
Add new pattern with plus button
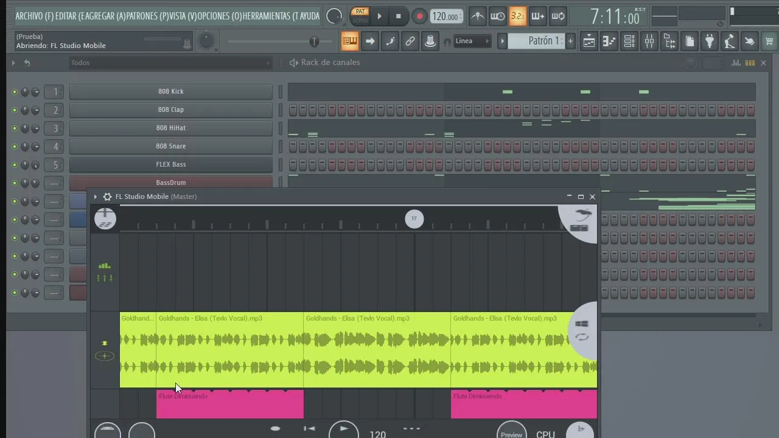(570, 41)
